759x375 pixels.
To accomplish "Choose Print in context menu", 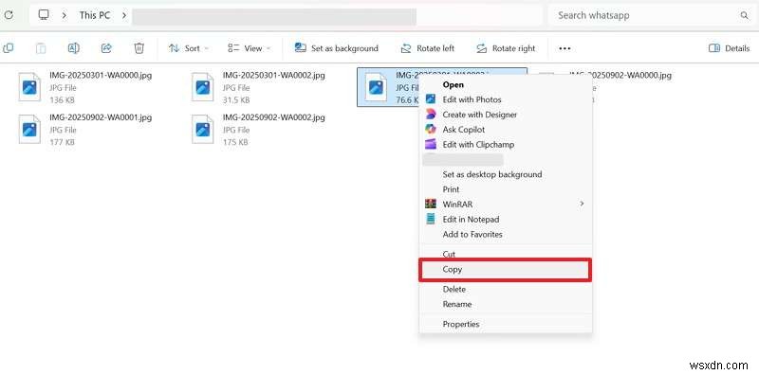I will point(506,189).
